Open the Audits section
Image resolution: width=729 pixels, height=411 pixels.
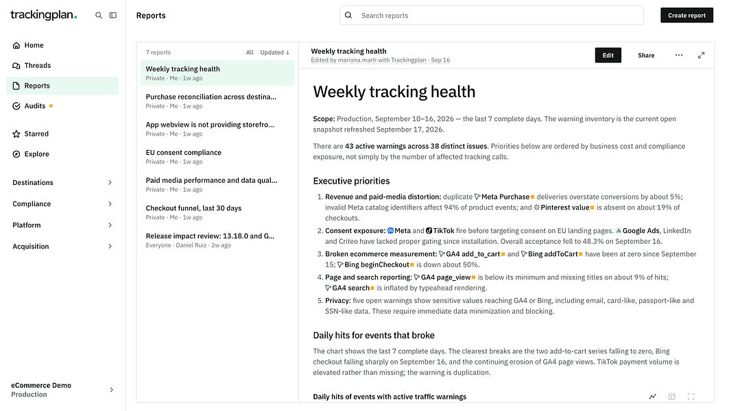pos(62,106)
